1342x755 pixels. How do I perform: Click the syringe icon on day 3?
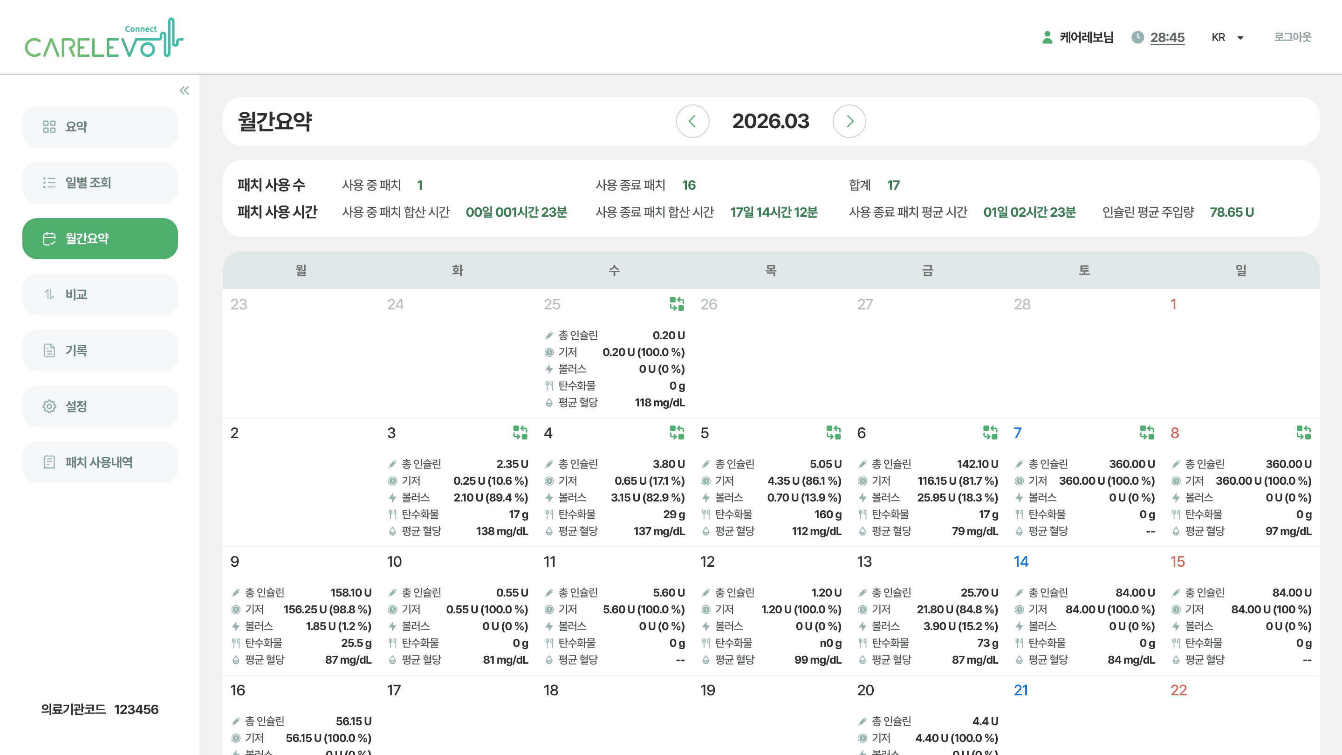coord(392,464)
